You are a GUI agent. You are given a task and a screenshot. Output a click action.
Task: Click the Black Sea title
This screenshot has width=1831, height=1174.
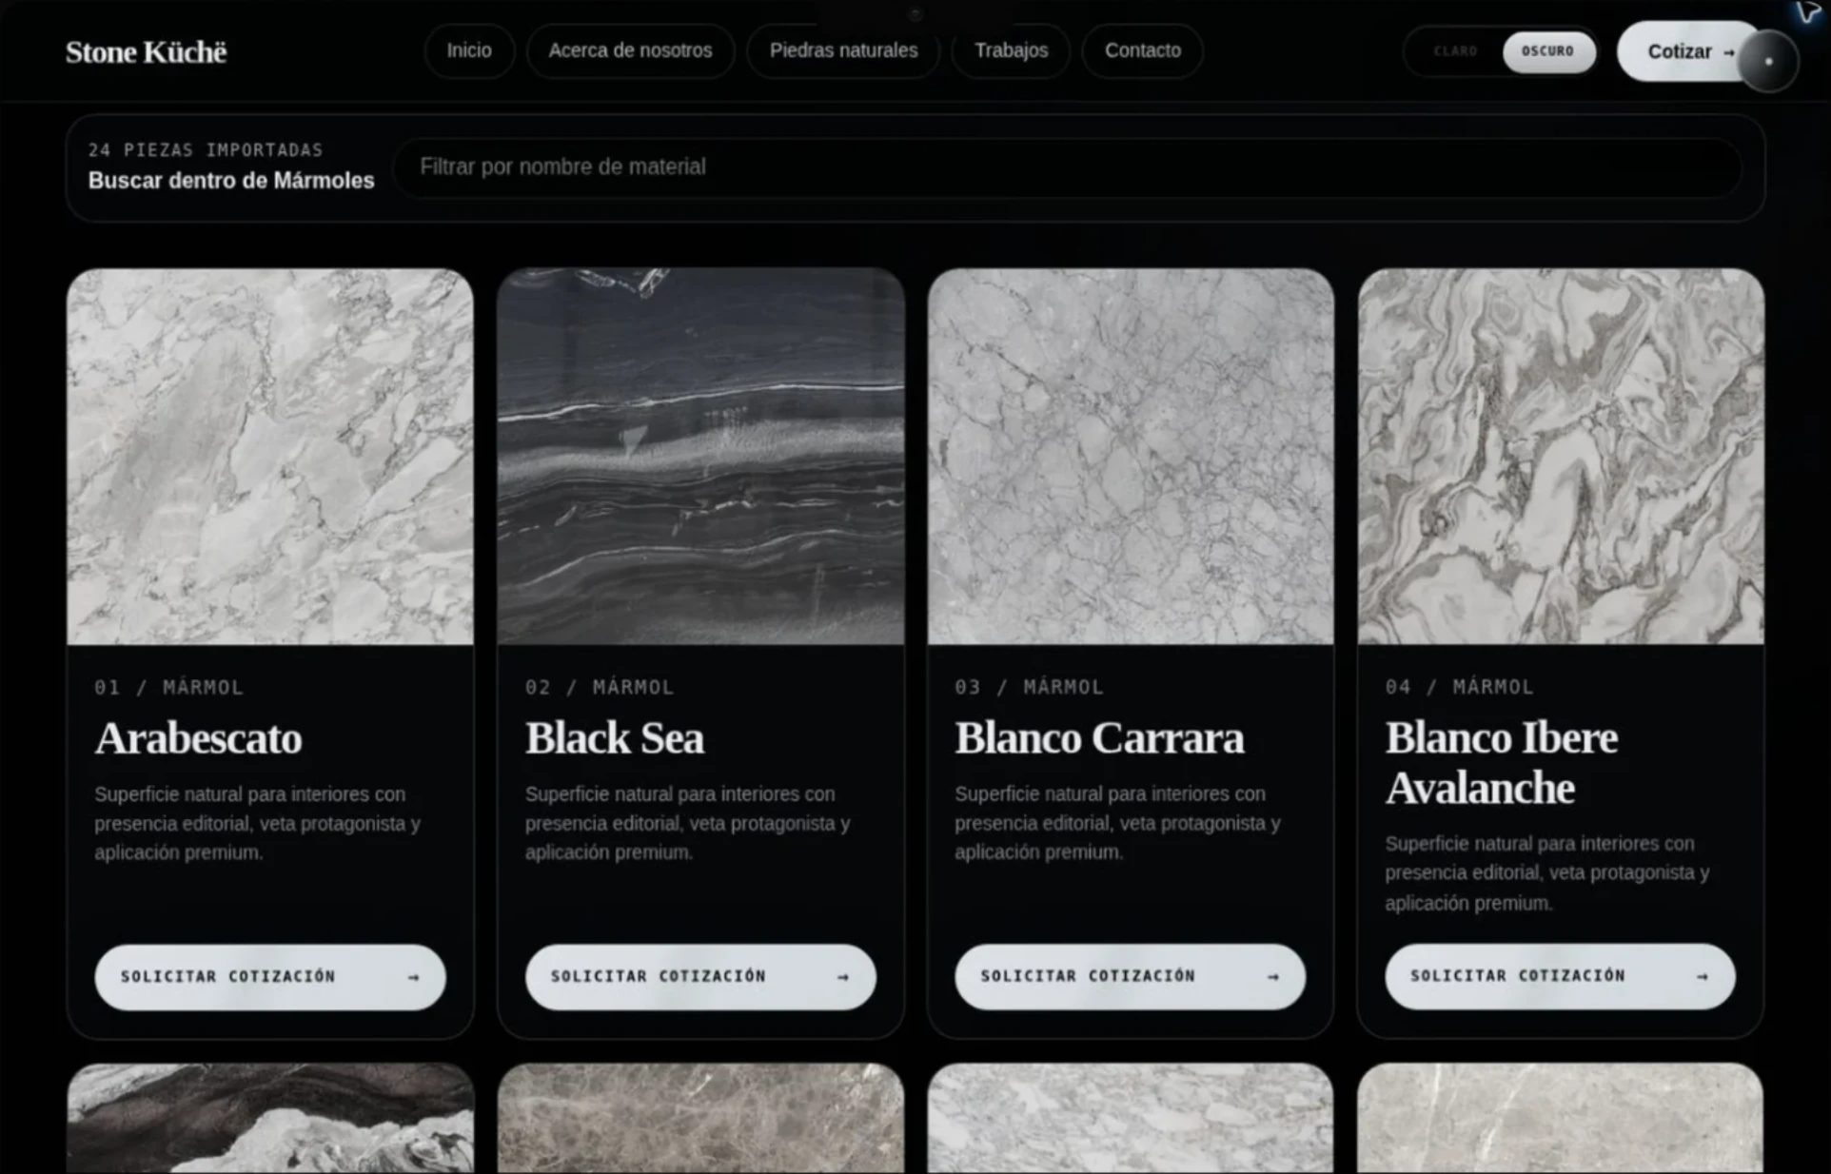tap(615, 738)
